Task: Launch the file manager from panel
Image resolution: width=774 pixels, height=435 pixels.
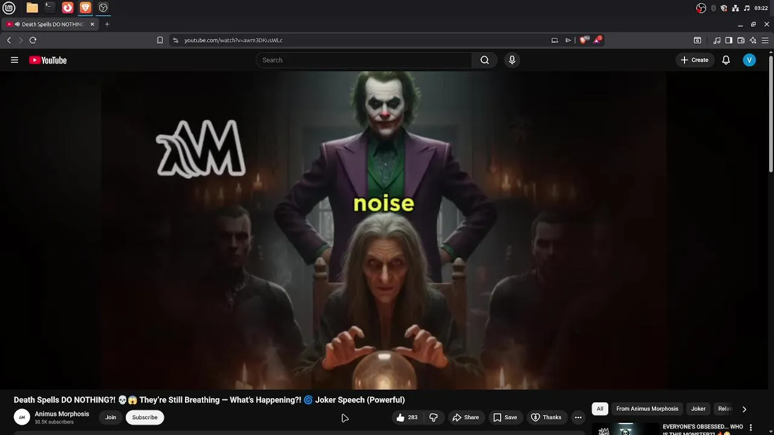Action: (32, 8)
